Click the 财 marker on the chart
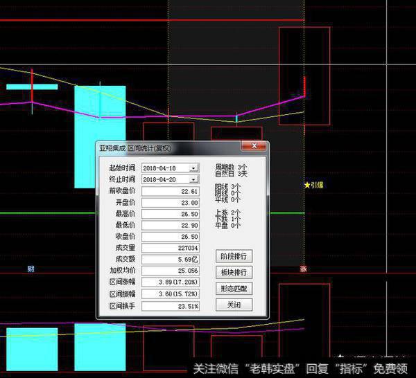Image resolution: width=416 pixels, height=378 pixels. coord(31,268)
